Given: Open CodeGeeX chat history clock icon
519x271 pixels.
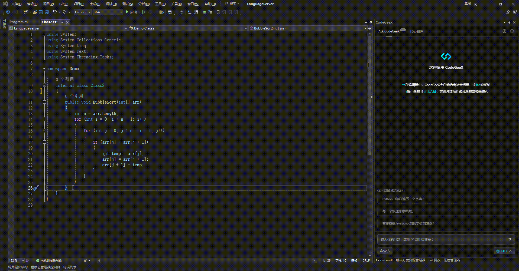Looking at the screenshot, I should (x=504, y=31).
